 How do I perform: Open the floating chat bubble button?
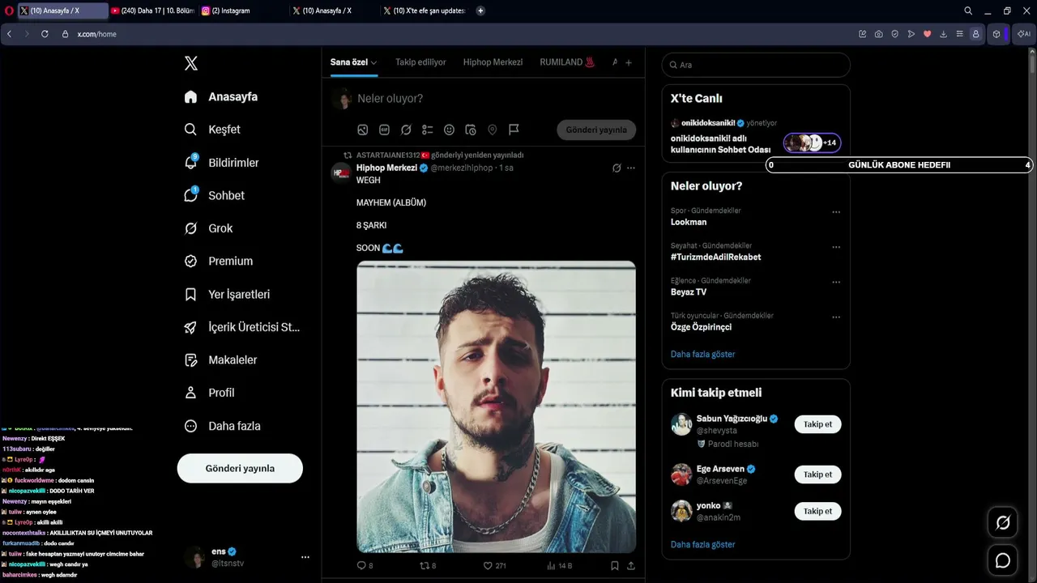(x=1003, y=560)
